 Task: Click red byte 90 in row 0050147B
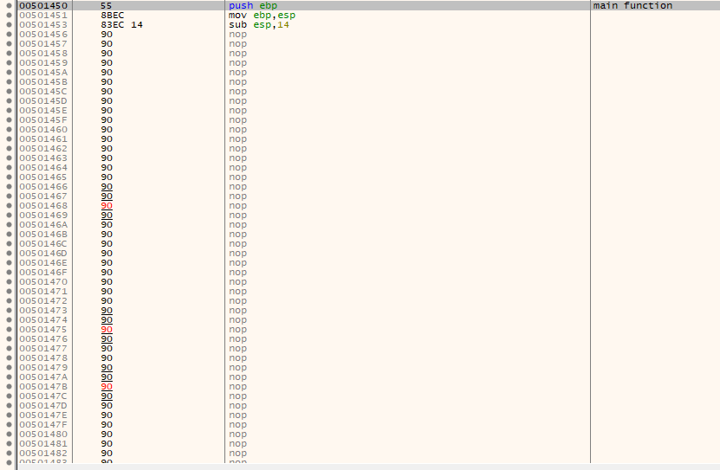point(107,387)
